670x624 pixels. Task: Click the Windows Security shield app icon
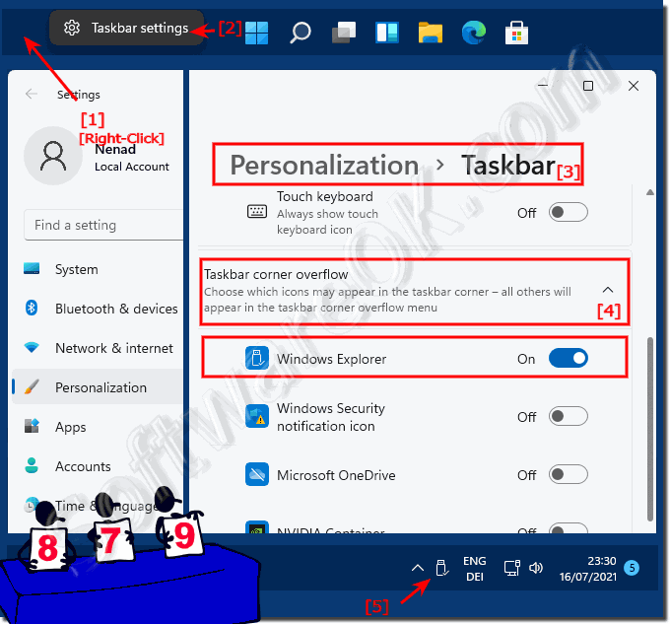point(257,416)
